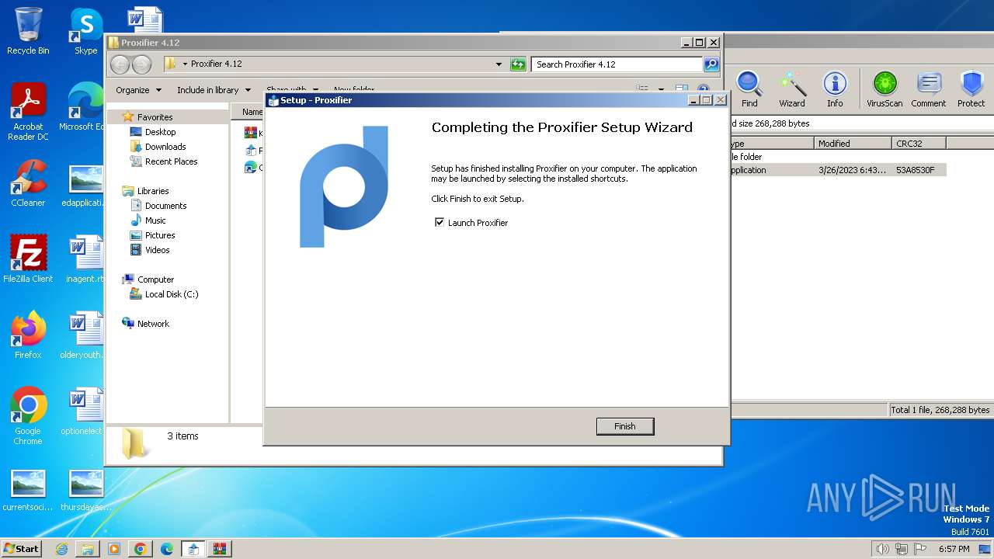Open Include in library dropdown
The width and height of the screenshot is (994, 559).
coord(214,90)
